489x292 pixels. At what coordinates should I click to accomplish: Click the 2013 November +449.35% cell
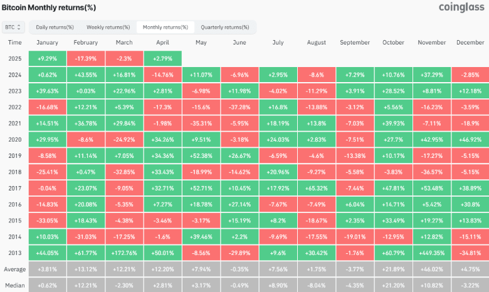tap(432, 254)
